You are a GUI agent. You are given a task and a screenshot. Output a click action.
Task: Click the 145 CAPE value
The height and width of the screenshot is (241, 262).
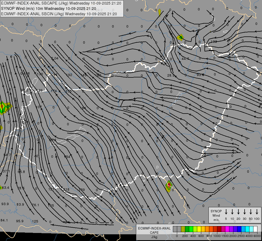83,75
